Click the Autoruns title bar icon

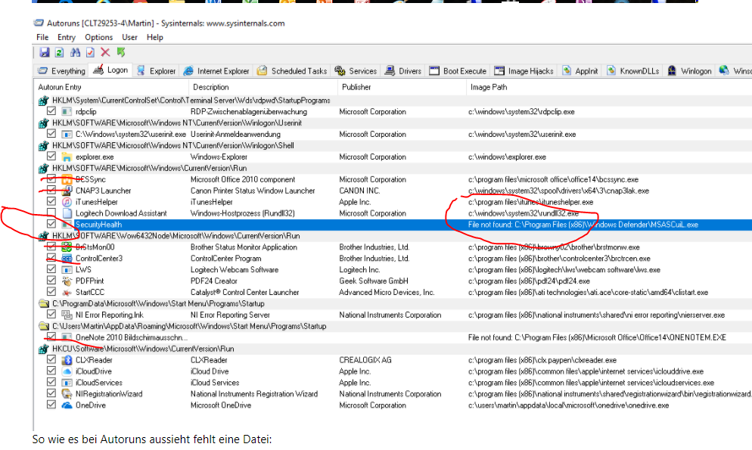coord(39,23)
